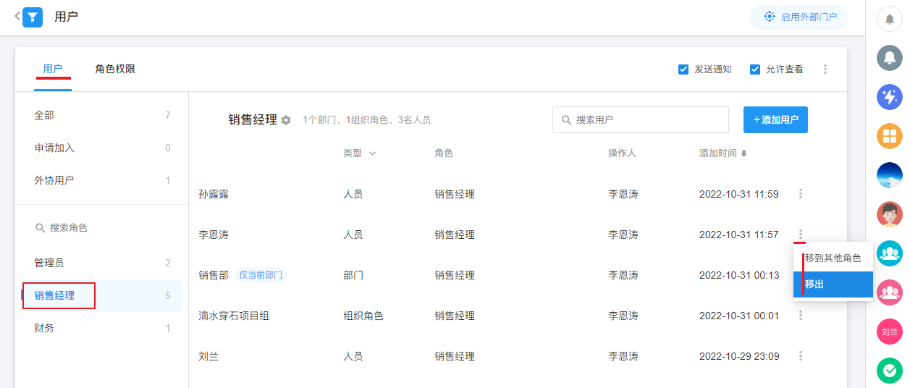Uncheck the 允许查看 checkbox
This screenshot has width=910, height=388.
(x=755, y=69)
